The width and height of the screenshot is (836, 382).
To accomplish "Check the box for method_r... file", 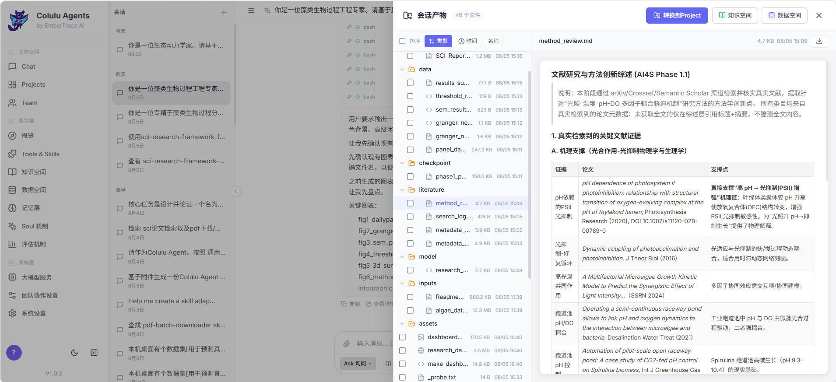I will coord(410,203).
